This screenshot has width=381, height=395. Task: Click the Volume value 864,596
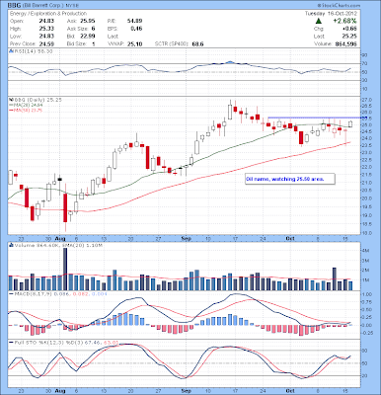point(345,44)
